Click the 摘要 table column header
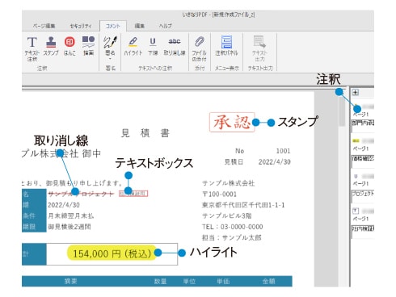The width and height of the screenshot is (396, 297). [70, 281]
